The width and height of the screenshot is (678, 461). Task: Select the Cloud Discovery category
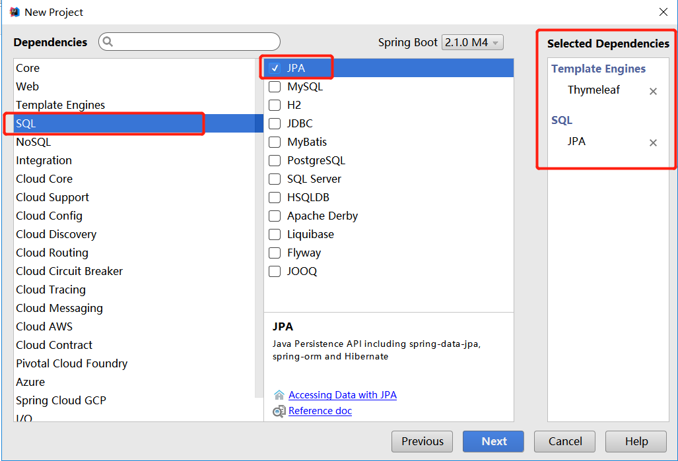coord(56,234)
